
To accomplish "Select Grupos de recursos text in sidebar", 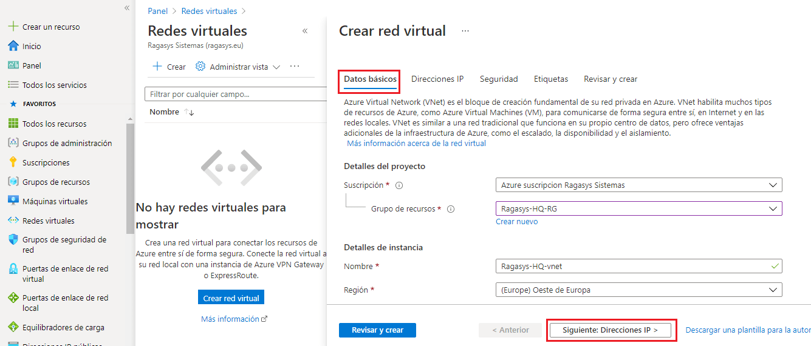I will (x=56, y=182).
